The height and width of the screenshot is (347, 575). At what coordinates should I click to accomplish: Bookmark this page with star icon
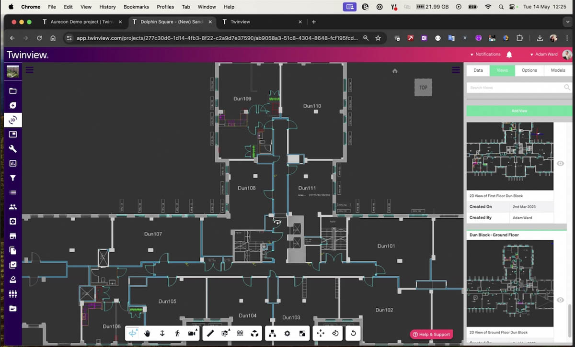[378, 38]
